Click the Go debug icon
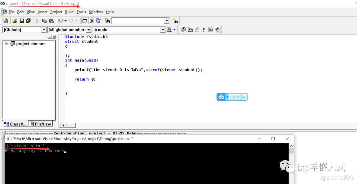357x184 pixels. (x=211, y=30)
